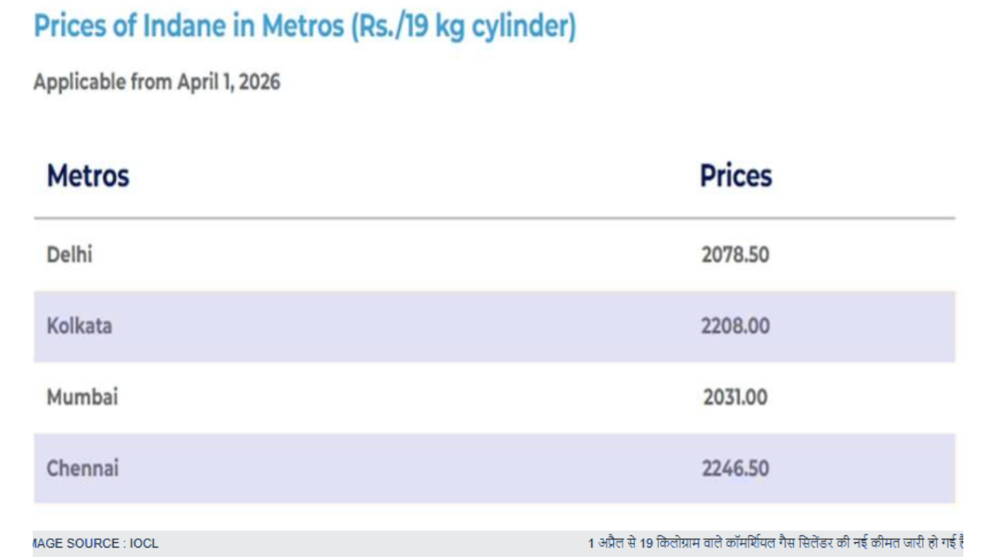Click empty middle of shaded Kolkata row
The width and height of the screenshot is (996, 560).
tap(405, 326)
